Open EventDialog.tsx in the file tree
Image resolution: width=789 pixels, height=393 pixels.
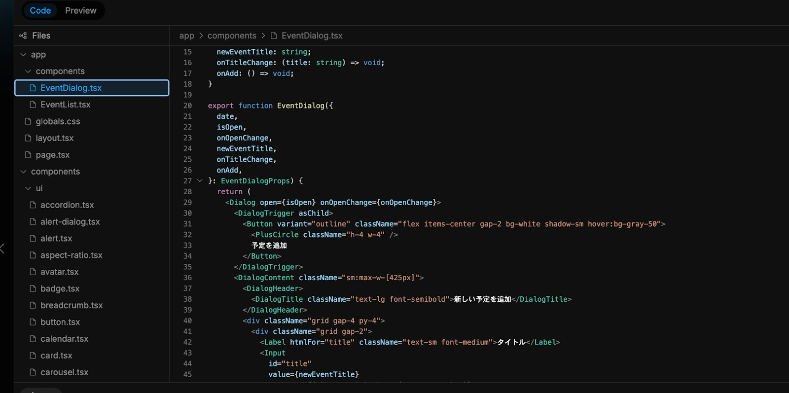[92, 88]
